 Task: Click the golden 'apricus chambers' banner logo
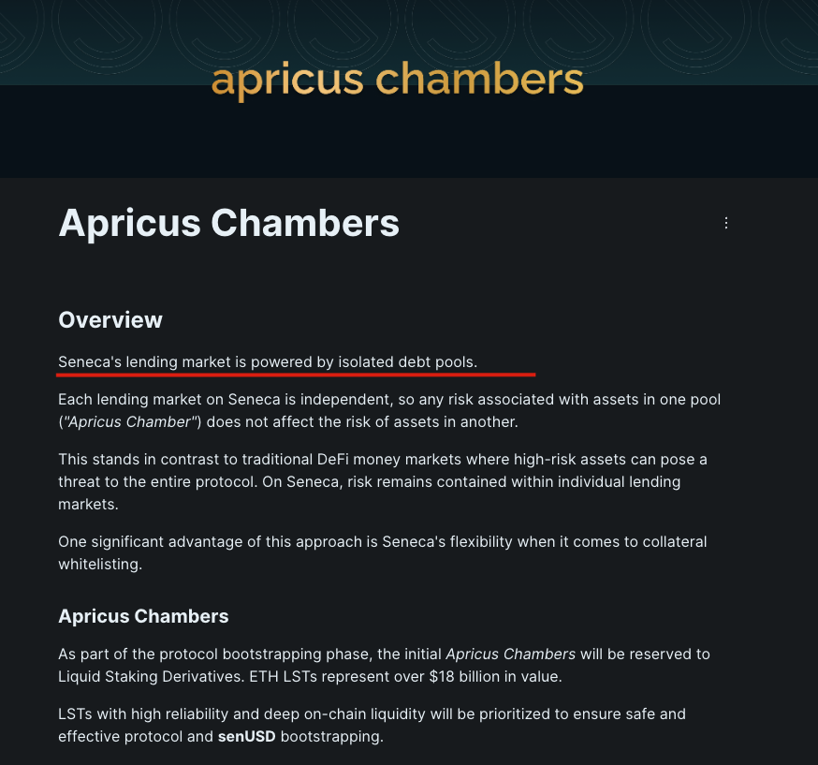398,81
